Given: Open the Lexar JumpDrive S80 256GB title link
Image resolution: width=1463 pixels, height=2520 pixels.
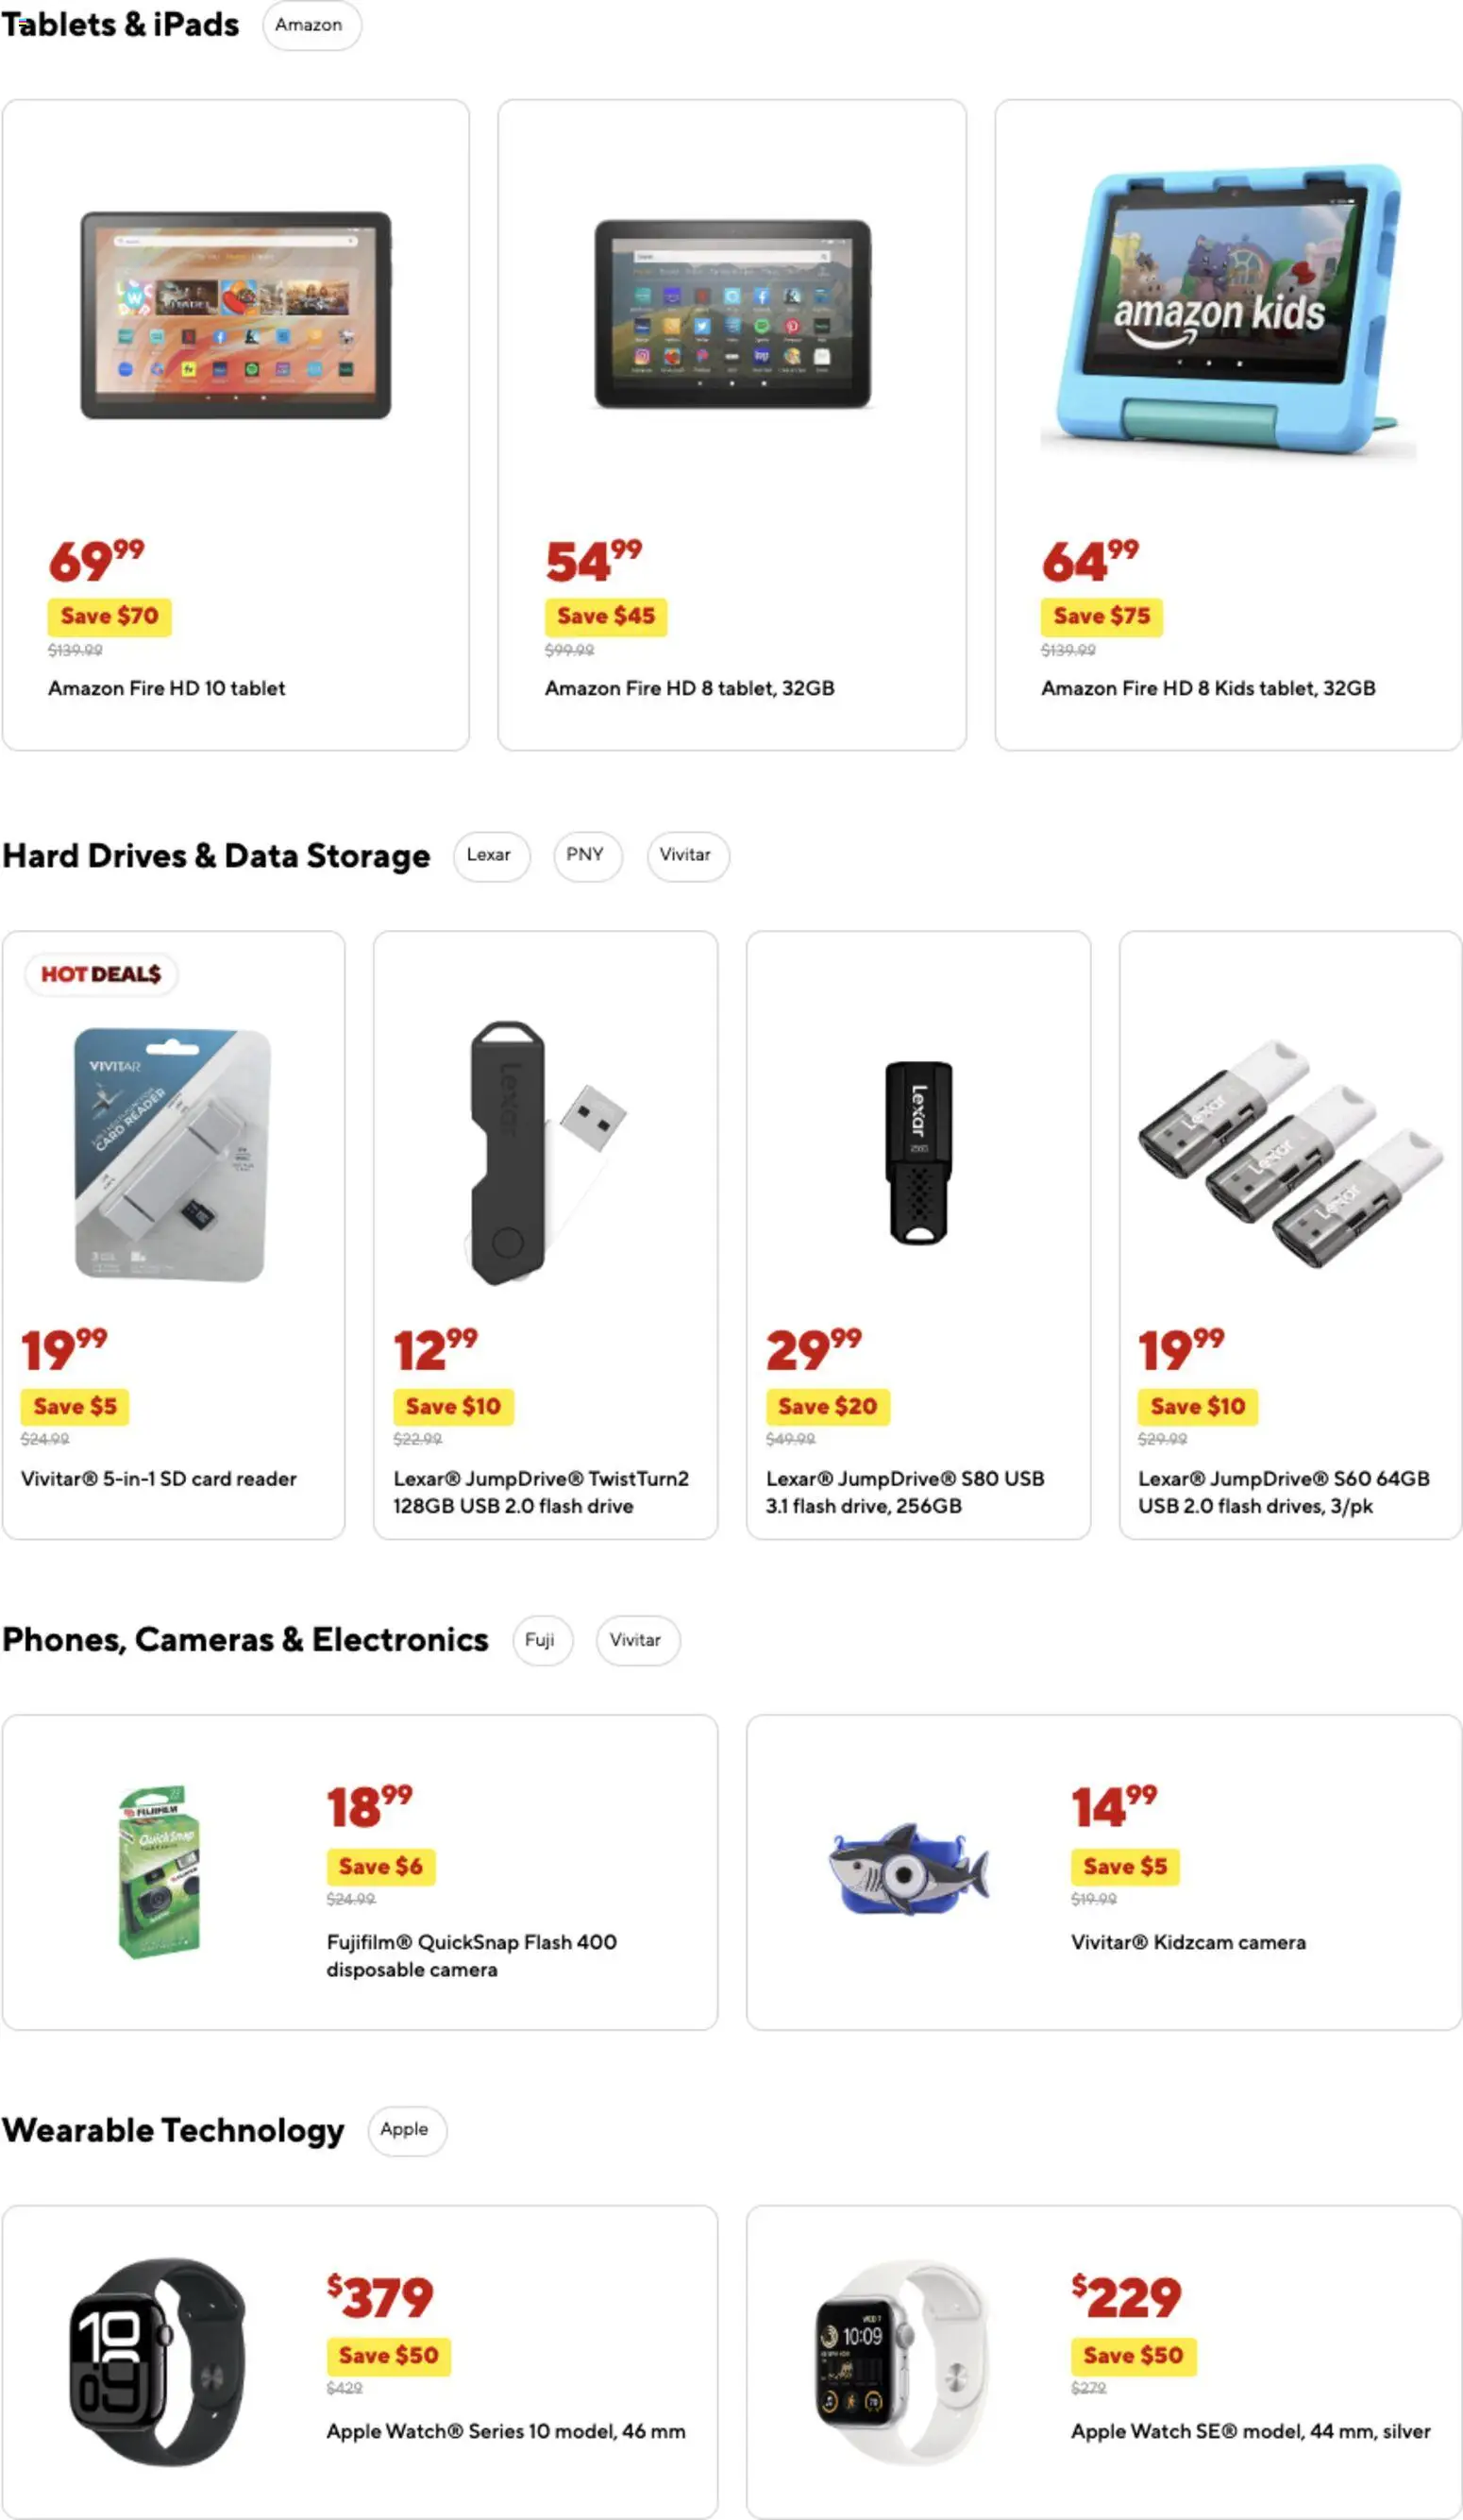Looking at the screenshot, I should coord(905,1492).
